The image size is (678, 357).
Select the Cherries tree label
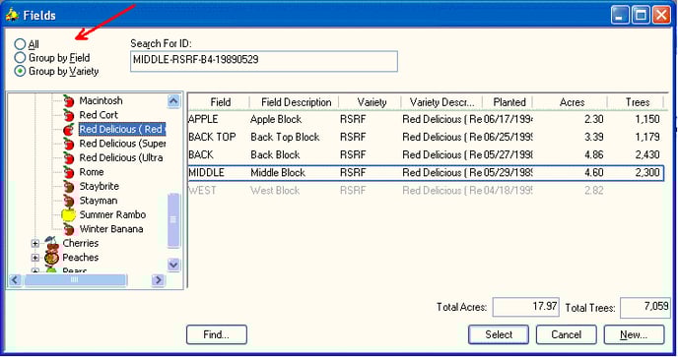[81, 243]
